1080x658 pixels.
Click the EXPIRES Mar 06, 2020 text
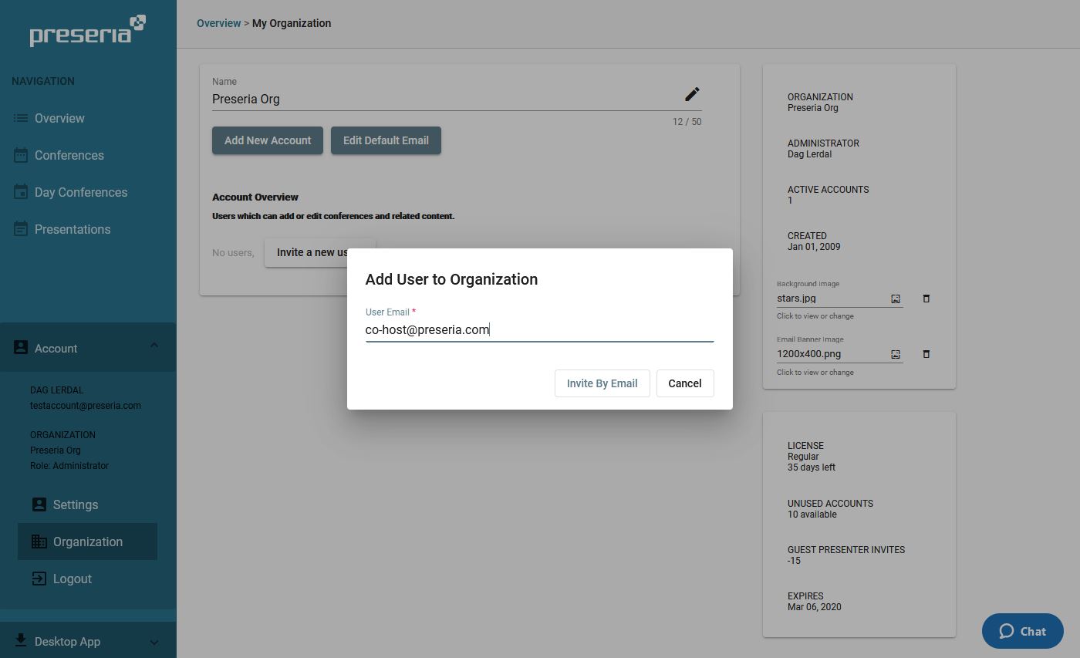(815, 601)
